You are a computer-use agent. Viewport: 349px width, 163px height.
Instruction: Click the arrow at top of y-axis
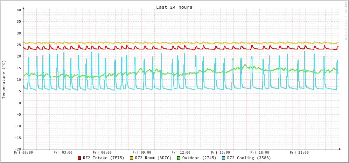(x=23, y=8)
